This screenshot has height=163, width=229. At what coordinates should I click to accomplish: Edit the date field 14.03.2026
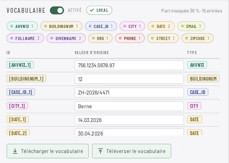click(129, 120)
